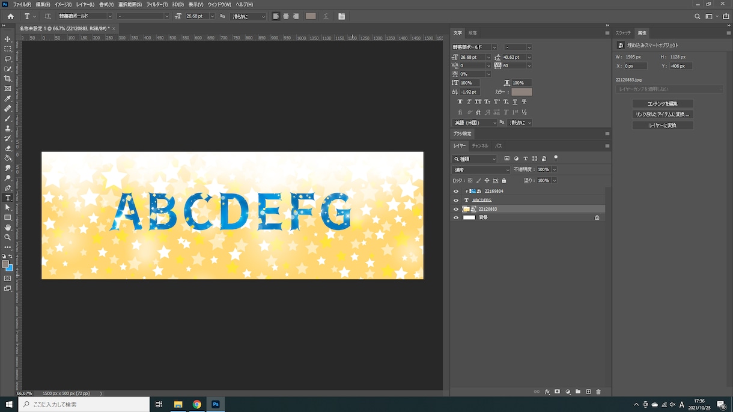Screen dimensions: 733x412
Task: Switch to the パス tab
Action: pyautogui.click(x=499, y=146)
